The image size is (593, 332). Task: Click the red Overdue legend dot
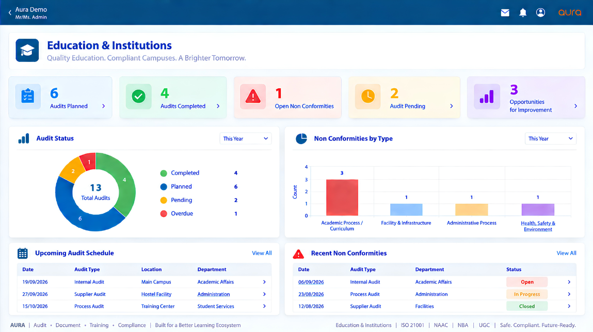click(x=164, y=214)
